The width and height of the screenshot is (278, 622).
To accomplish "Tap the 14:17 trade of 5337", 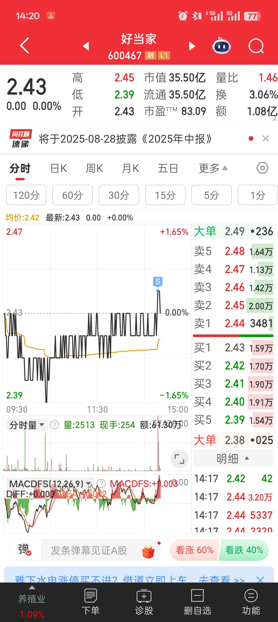I will coord(233,515).
